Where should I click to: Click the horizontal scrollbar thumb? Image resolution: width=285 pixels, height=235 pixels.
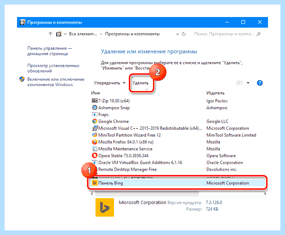(147, 194)
